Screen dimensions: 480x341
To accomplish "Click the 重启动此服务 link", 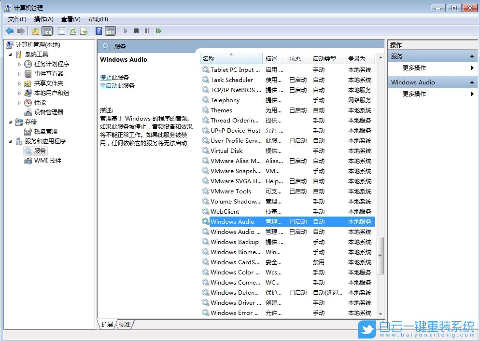I will coord(116,86).
